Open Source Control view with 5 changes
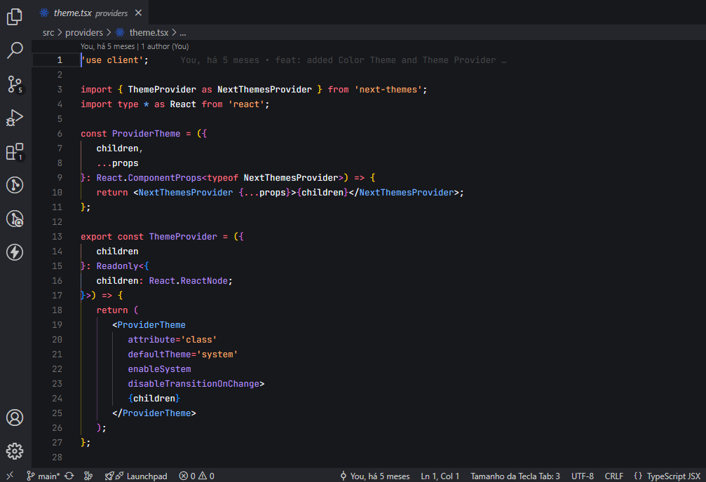706x482 pixels. click(15, 84)
